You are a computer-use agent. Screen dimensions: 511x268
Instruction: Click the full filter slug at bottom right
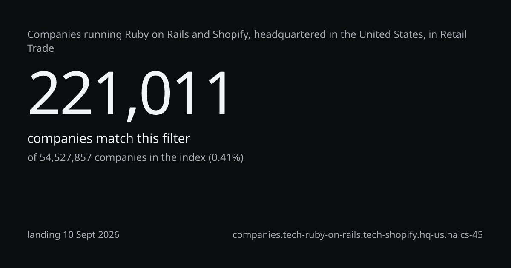point(358,235)
